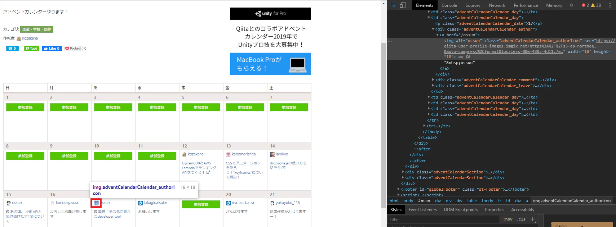Viewport: 616px width, 227px height.
Task: Click the ossun avatar icon on day 15
Action: tap(9, 203)
